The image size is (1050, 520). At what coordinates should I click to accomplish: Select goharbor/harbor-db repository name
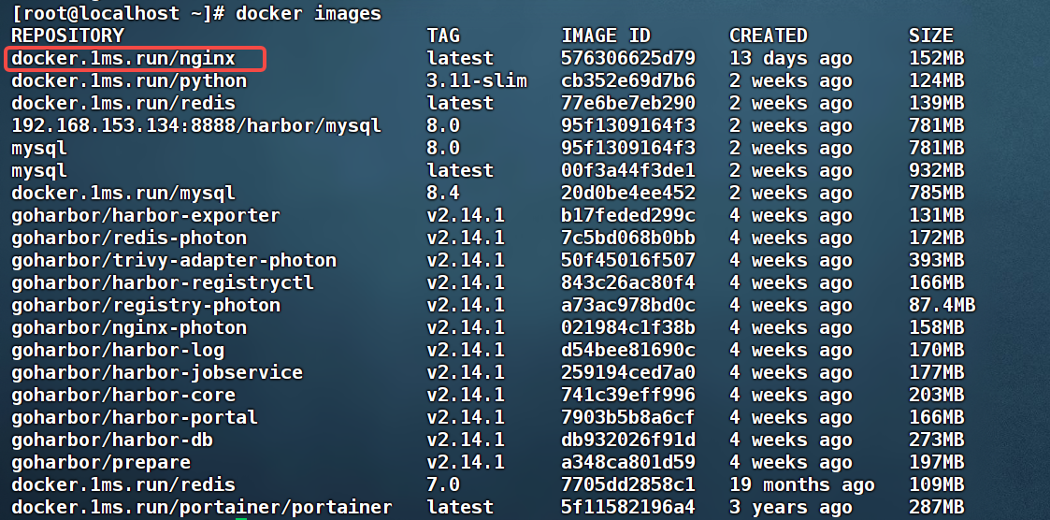click(112, 441)
